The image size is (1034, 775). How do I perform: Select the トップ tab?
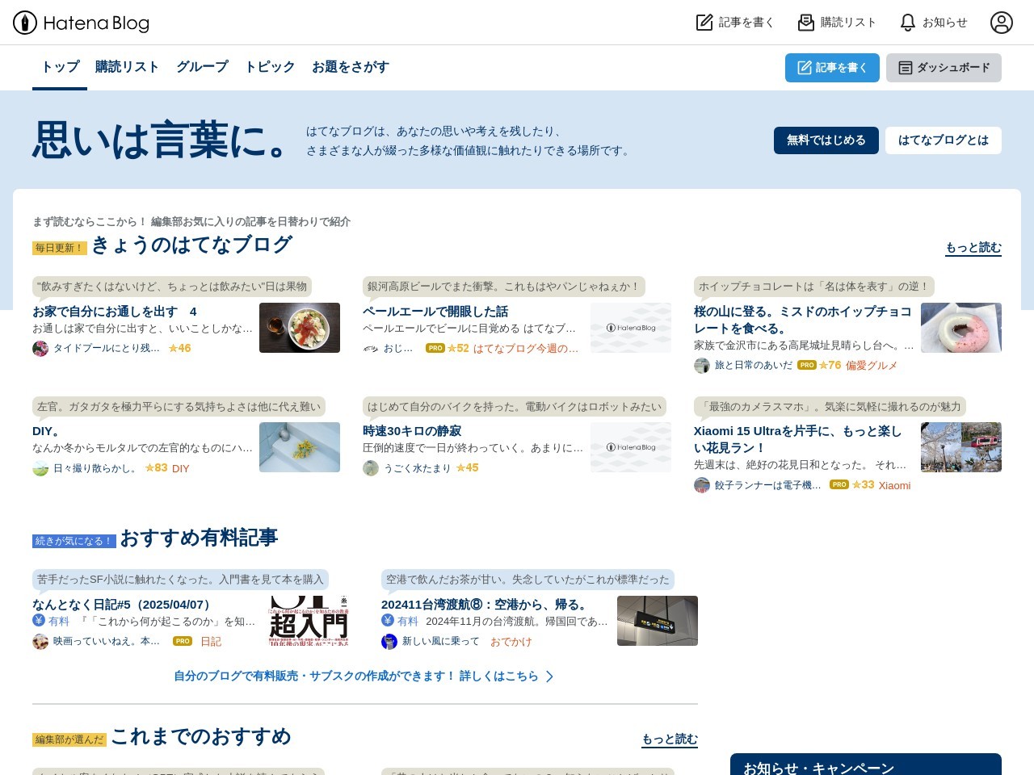(x=60, y=67)
